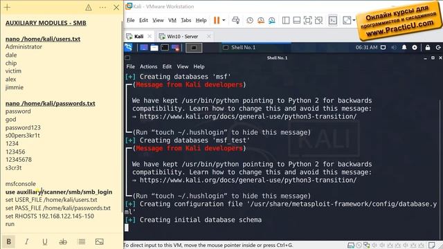The height and width of the screenshot is (249, 443).
Task: Click VMware message log icon in status bar
Action: pyautogui.click(x=432, y=245)
